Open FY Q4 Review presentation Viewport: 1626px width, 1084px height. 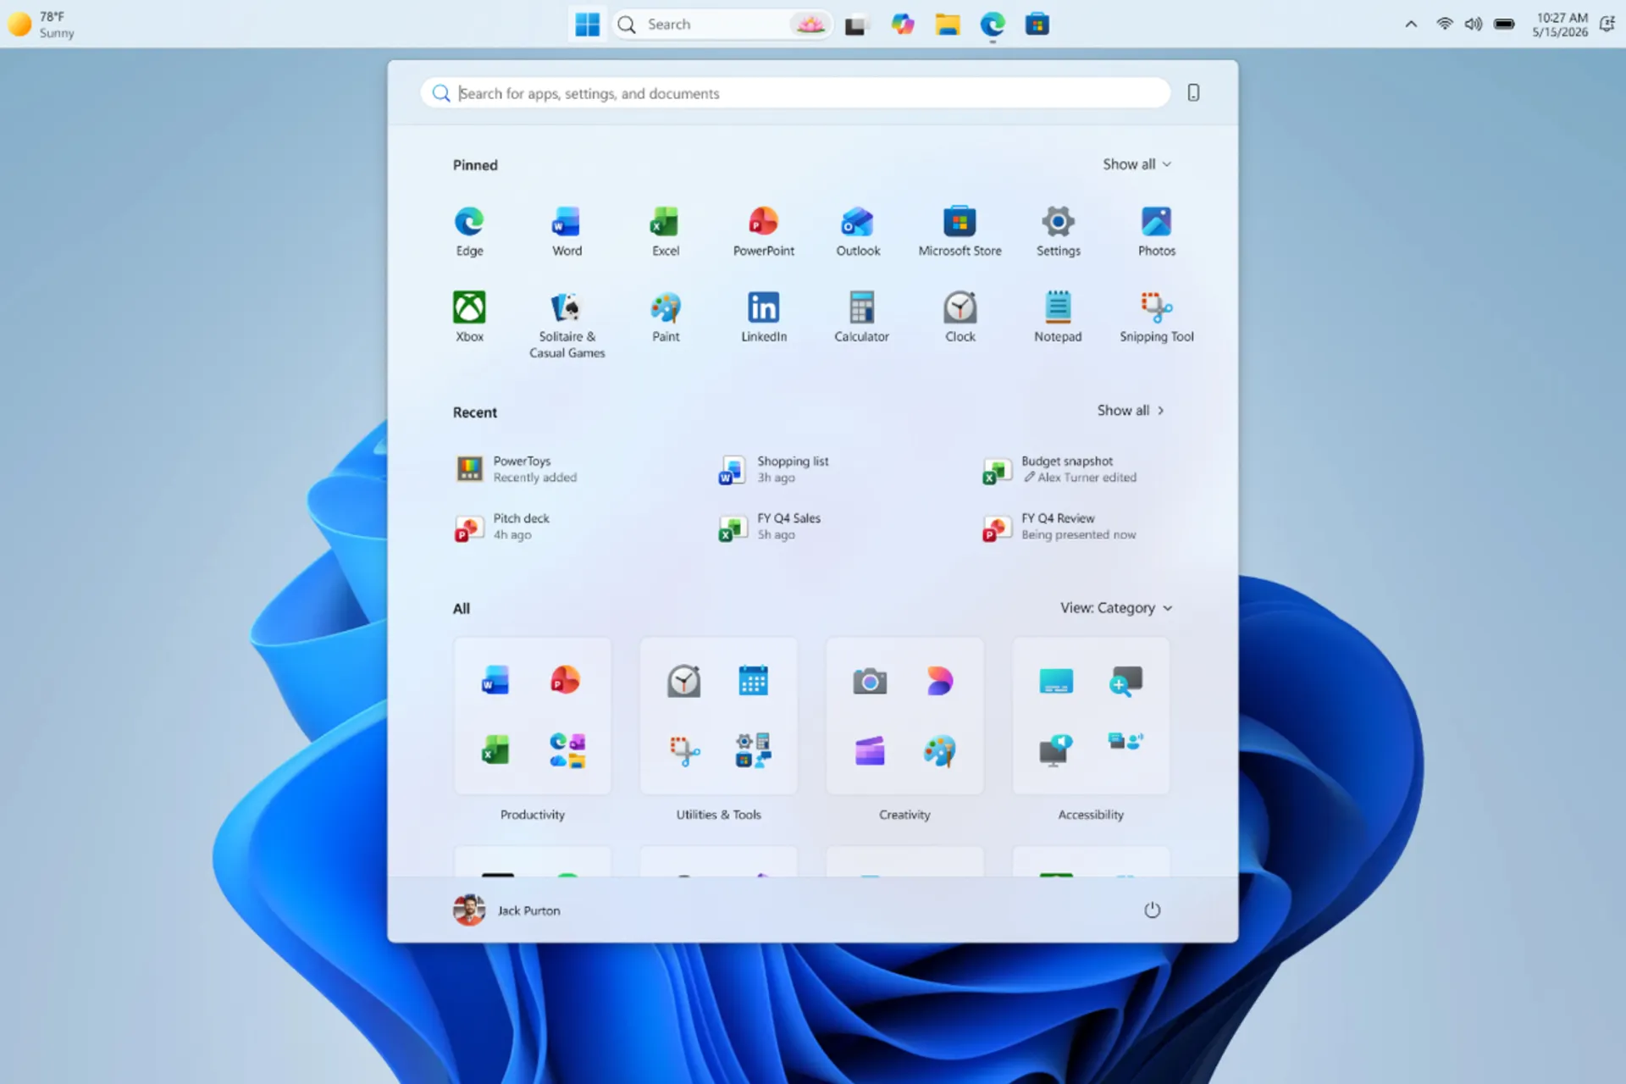point(1059,526)
